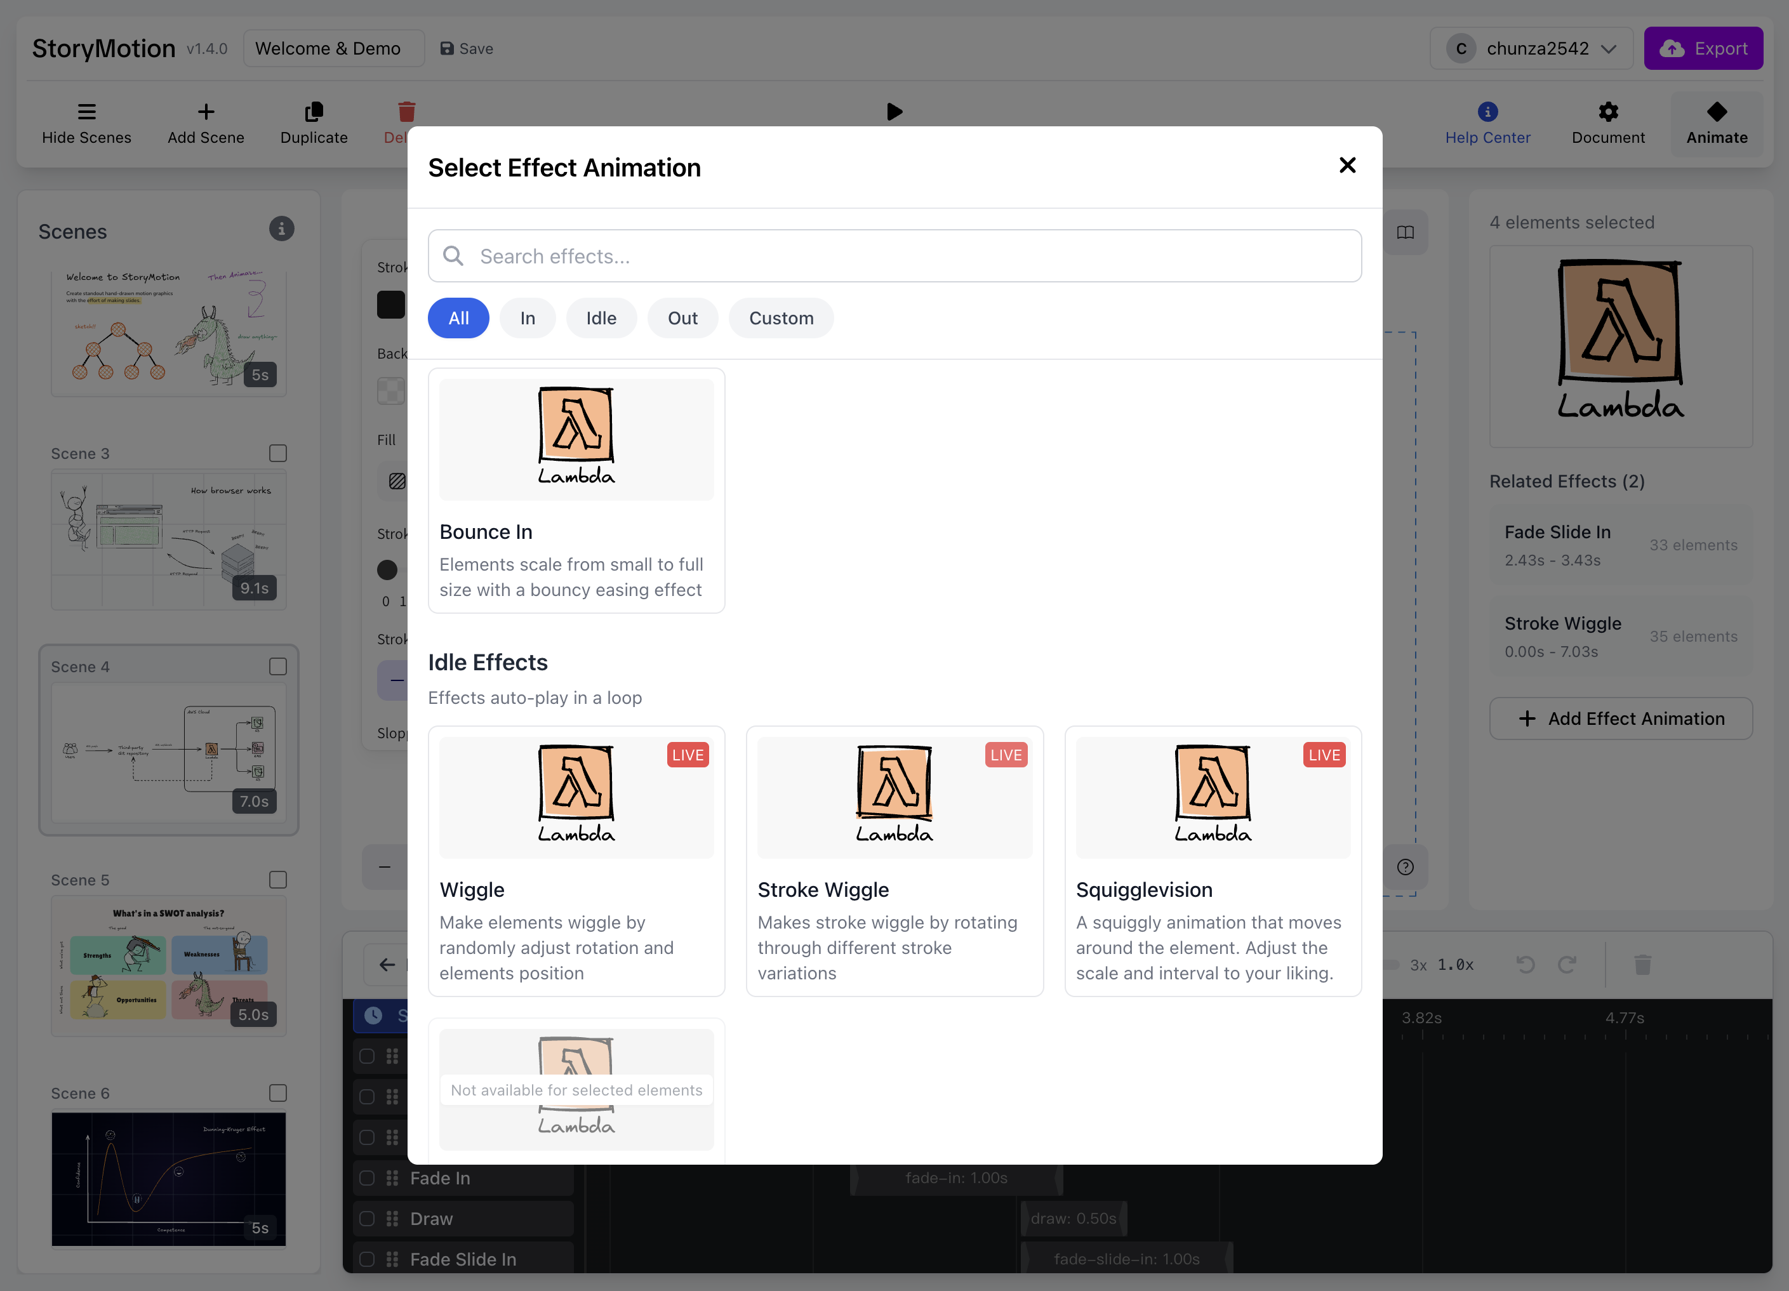Image resolution: width=1789 pixels, height=1291 pixels.
Task: Click the Add Scene icon
Action: pos(205,112)
